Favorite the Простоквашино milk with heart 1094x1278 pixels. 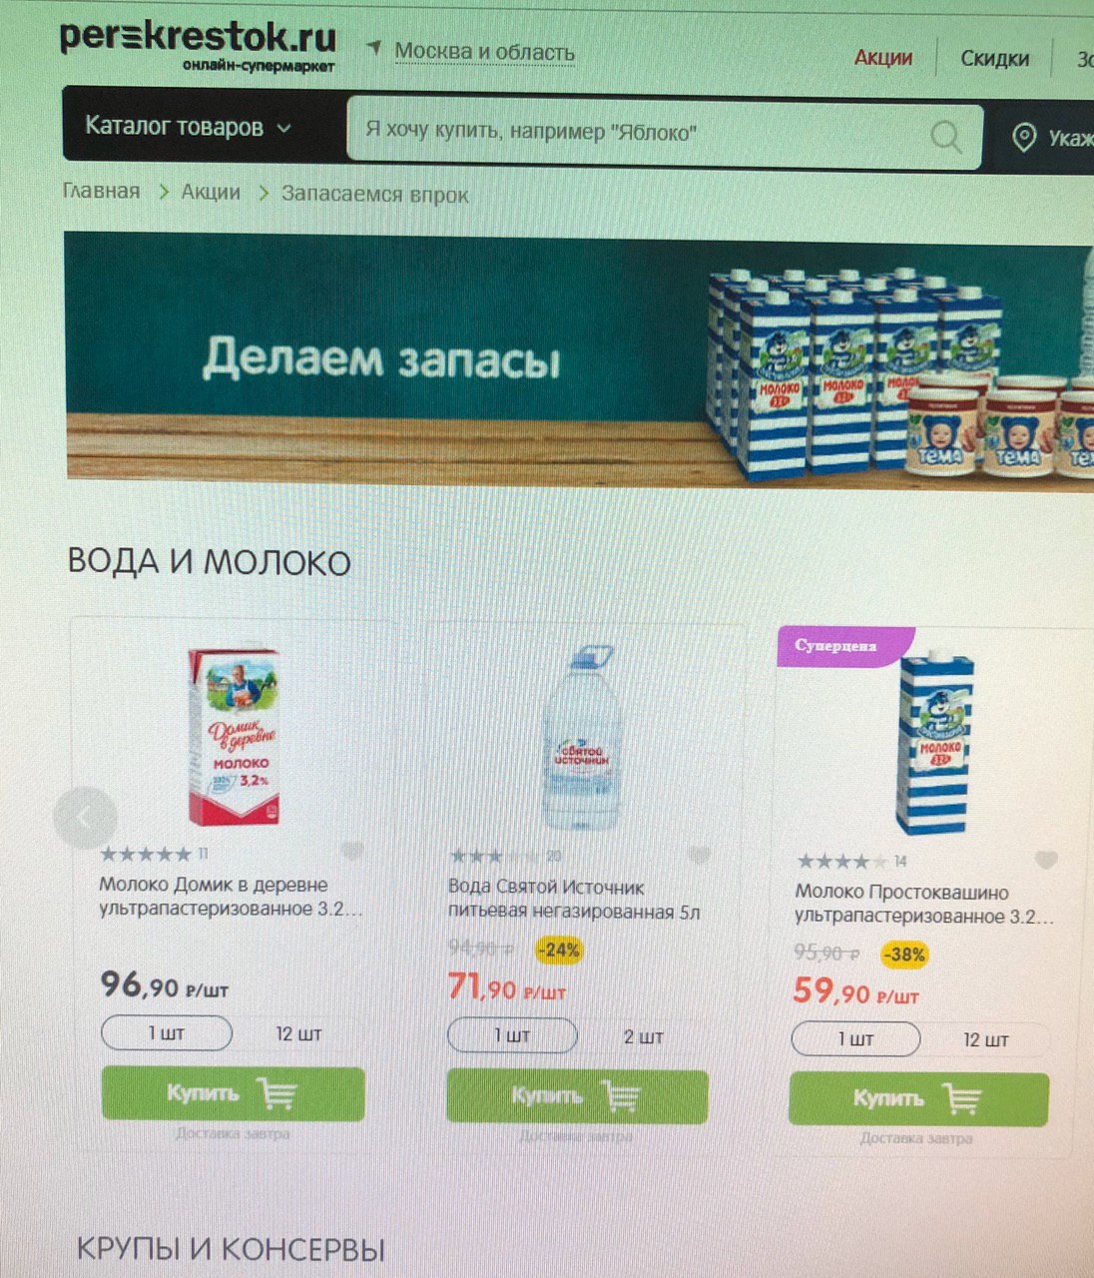[x=1045, y=860]
